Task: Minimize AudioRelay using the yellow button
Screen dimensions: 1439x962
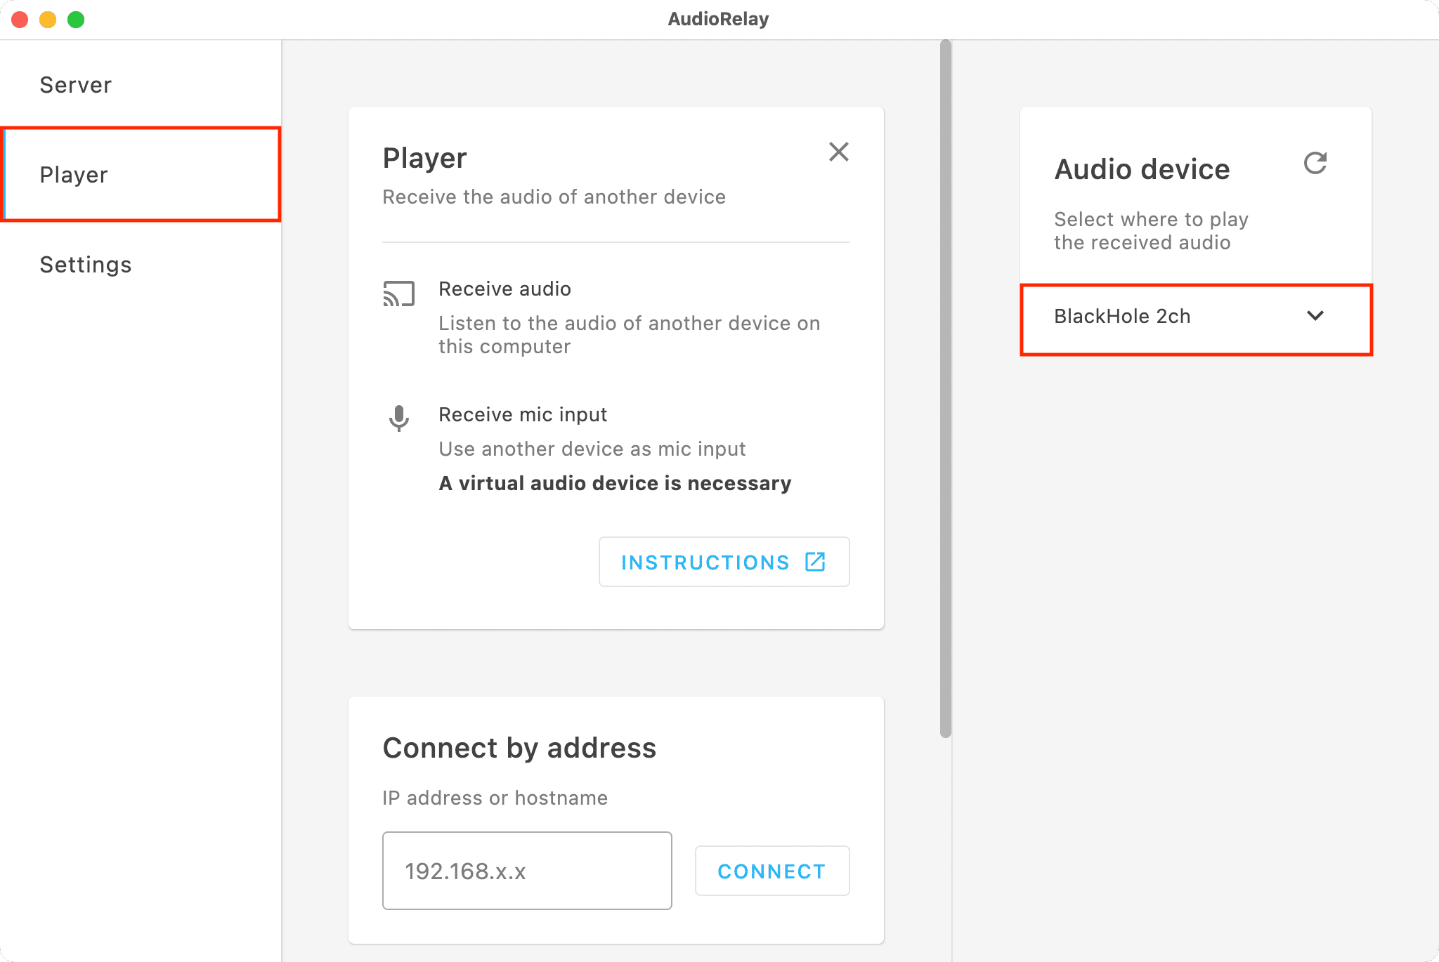Action: 48,20
